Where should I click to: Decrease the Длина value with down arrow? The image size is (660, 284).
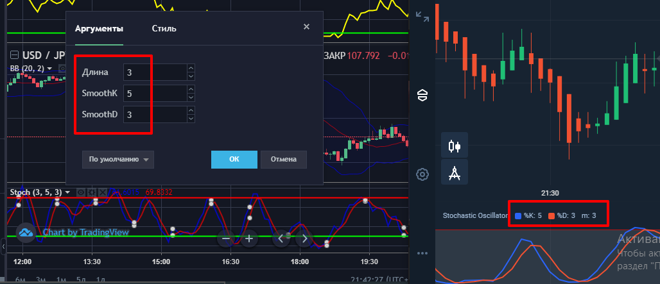point(191,76)
